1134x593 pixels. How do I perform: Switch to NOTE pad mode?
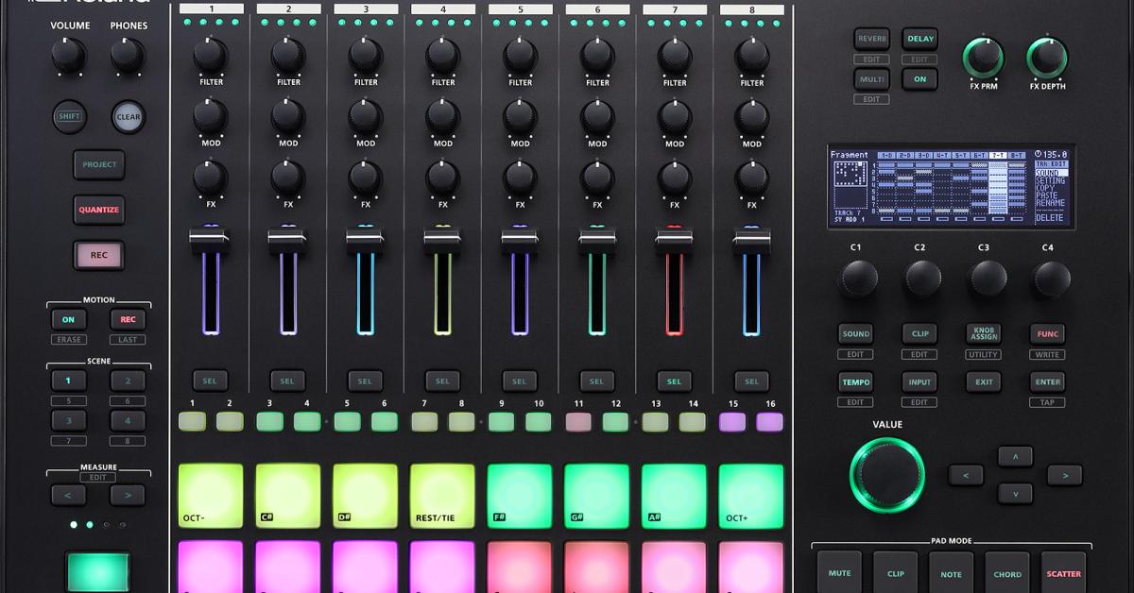[x=951, y=572]
